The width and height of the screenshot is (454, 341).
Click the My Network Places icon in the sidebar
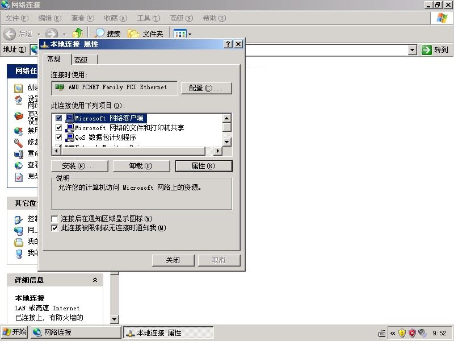pyautogui.click(x=19, y=231)
